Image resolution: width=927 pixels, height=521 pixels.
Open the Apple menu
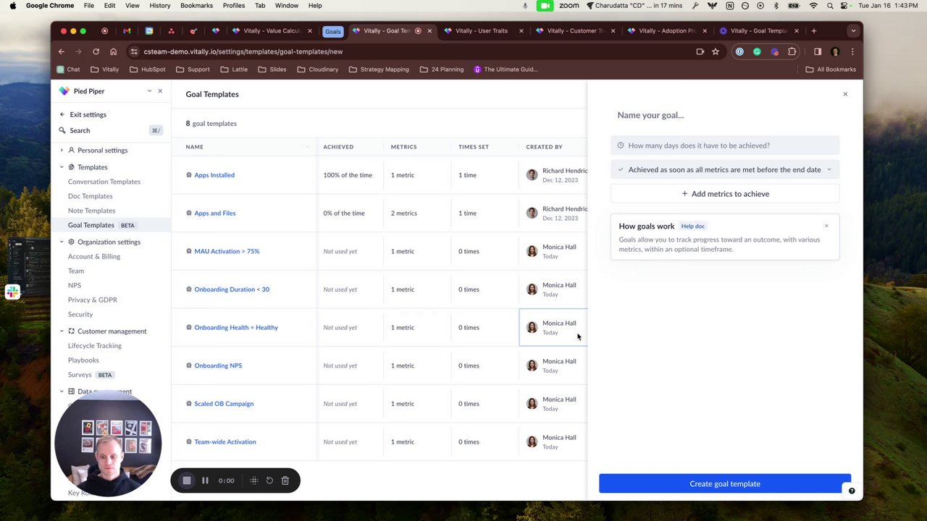[x=12, y=5]
